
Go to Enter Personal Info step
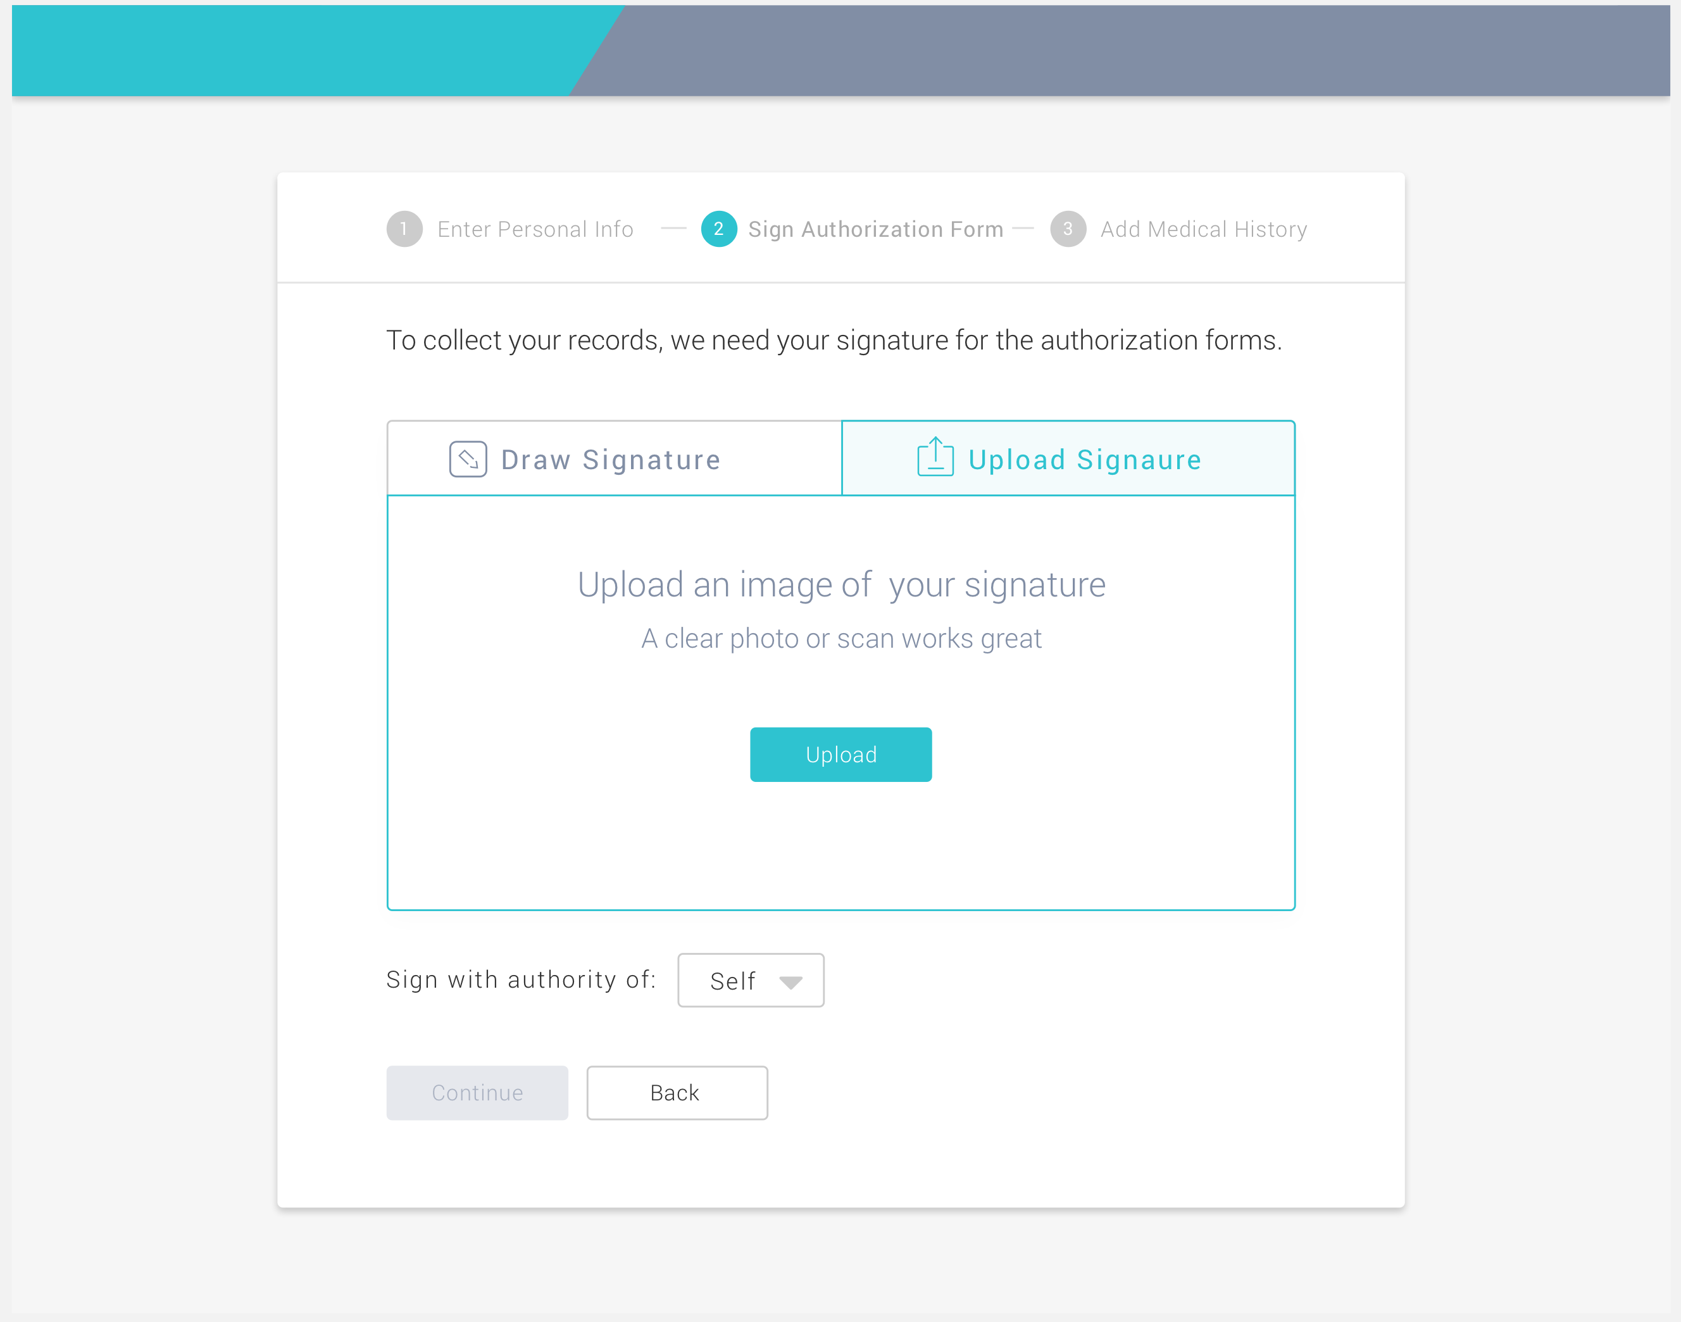(535, 229)
